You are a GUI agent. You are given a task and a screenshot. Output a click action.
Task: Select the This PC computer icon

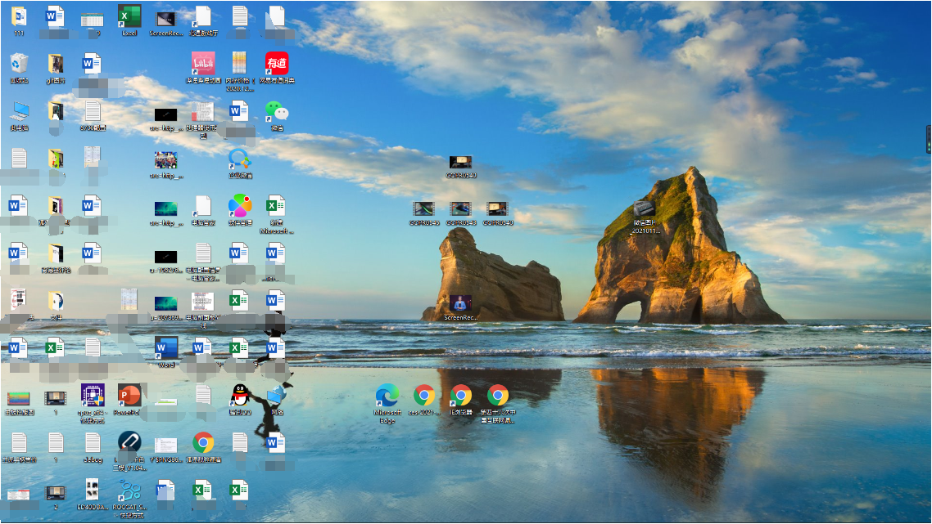click(19, 112)
